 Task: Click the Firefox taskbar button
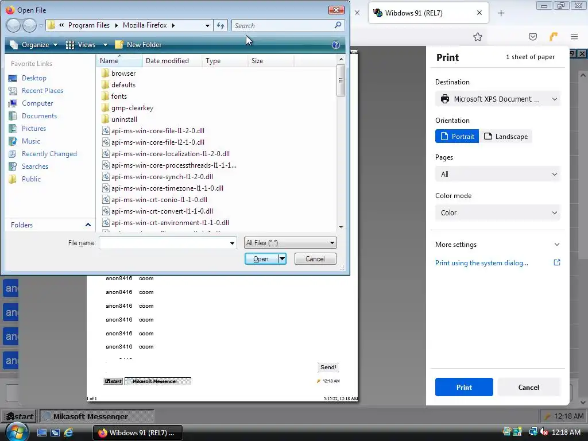pos(138,432)
